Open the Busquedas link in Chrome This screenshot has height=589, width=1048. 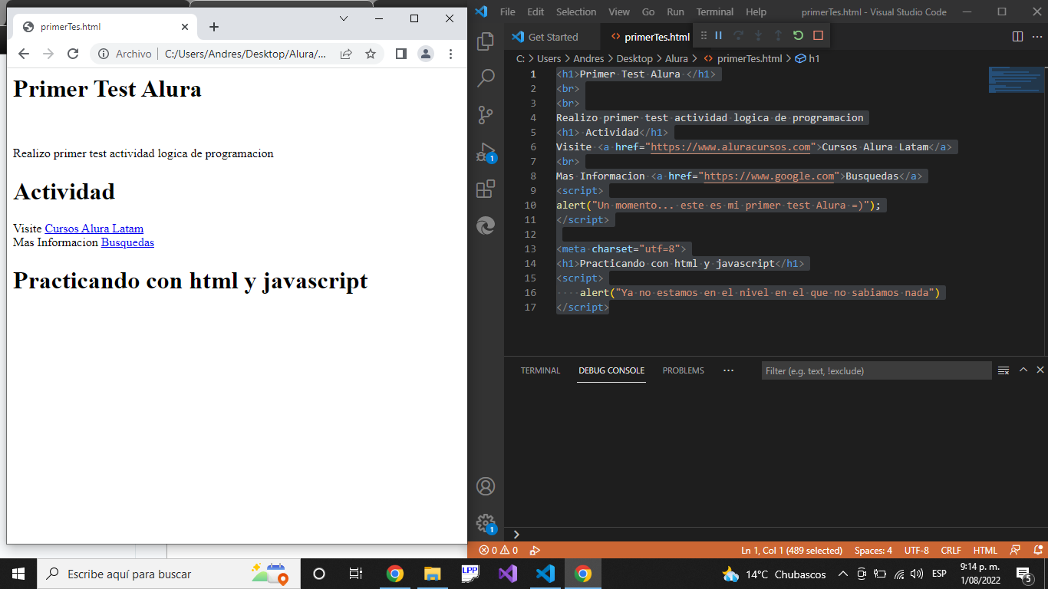tap(127, 242)
